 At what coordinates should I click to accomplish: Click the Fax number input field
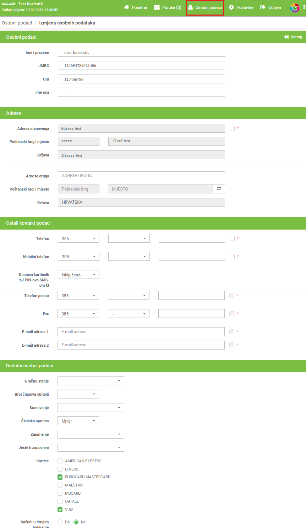click(x=191, y=314)
